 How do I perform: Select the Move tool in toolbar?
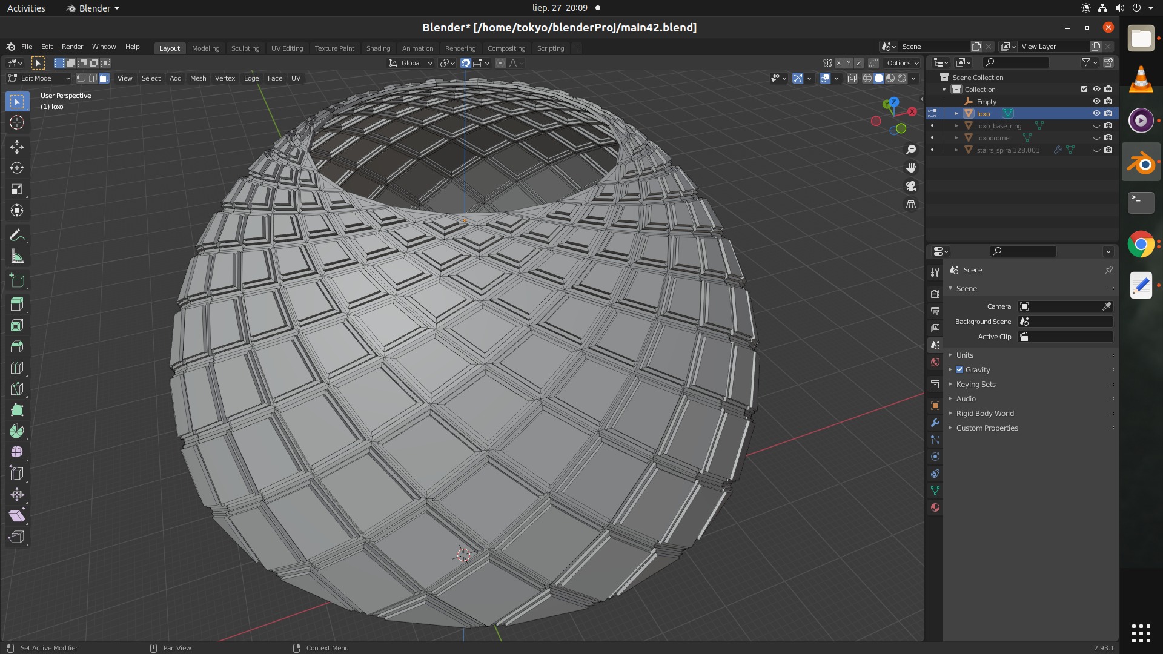(x=17, y=147)
